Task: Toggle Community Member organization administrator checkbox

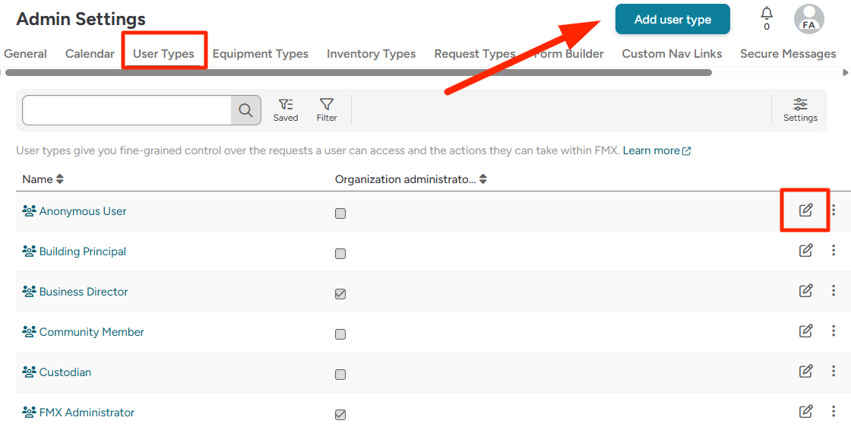Action: tap(340, 334)
